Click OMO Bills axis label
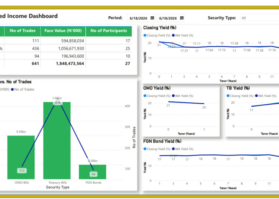 [22, 183]
